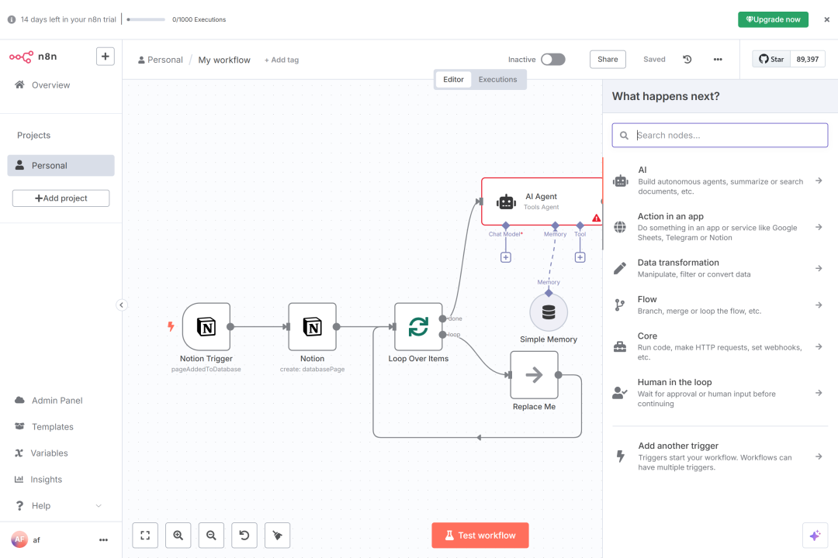The width and height of the screenshot is (838, 558).
Task: Expand the Core category
Action: (720, 346)
